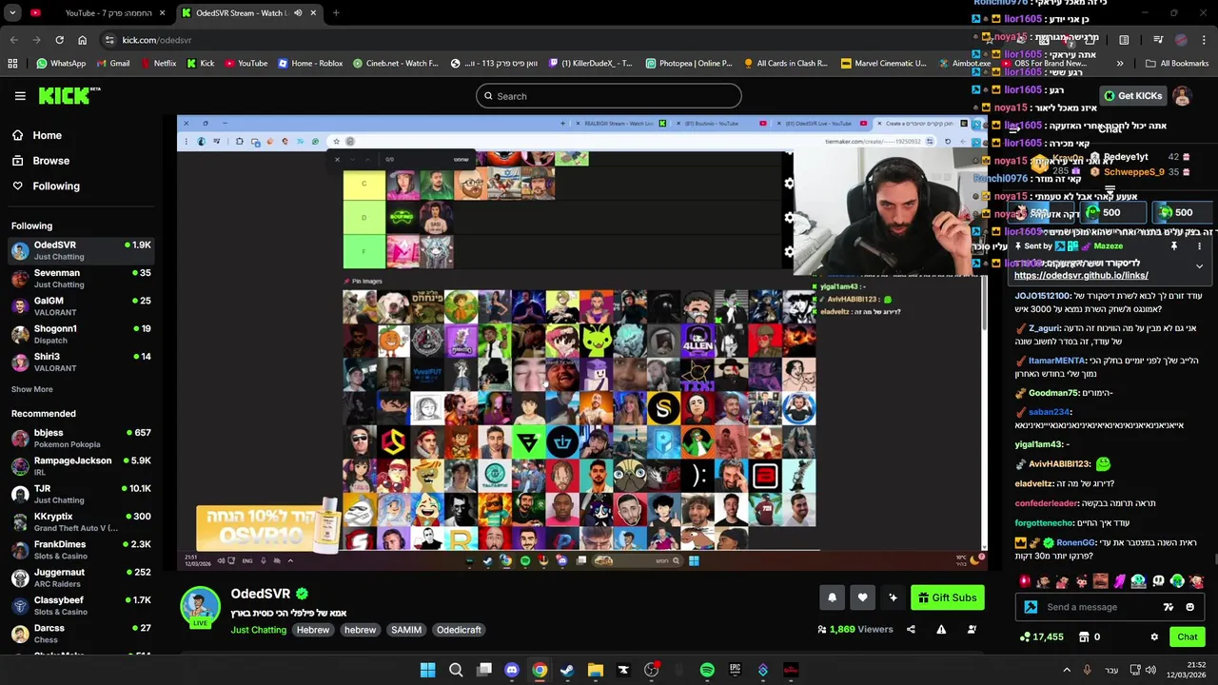1218x685 pixels.
Task: Click the bell notification icon under the stream
Action: pos(832,597)
